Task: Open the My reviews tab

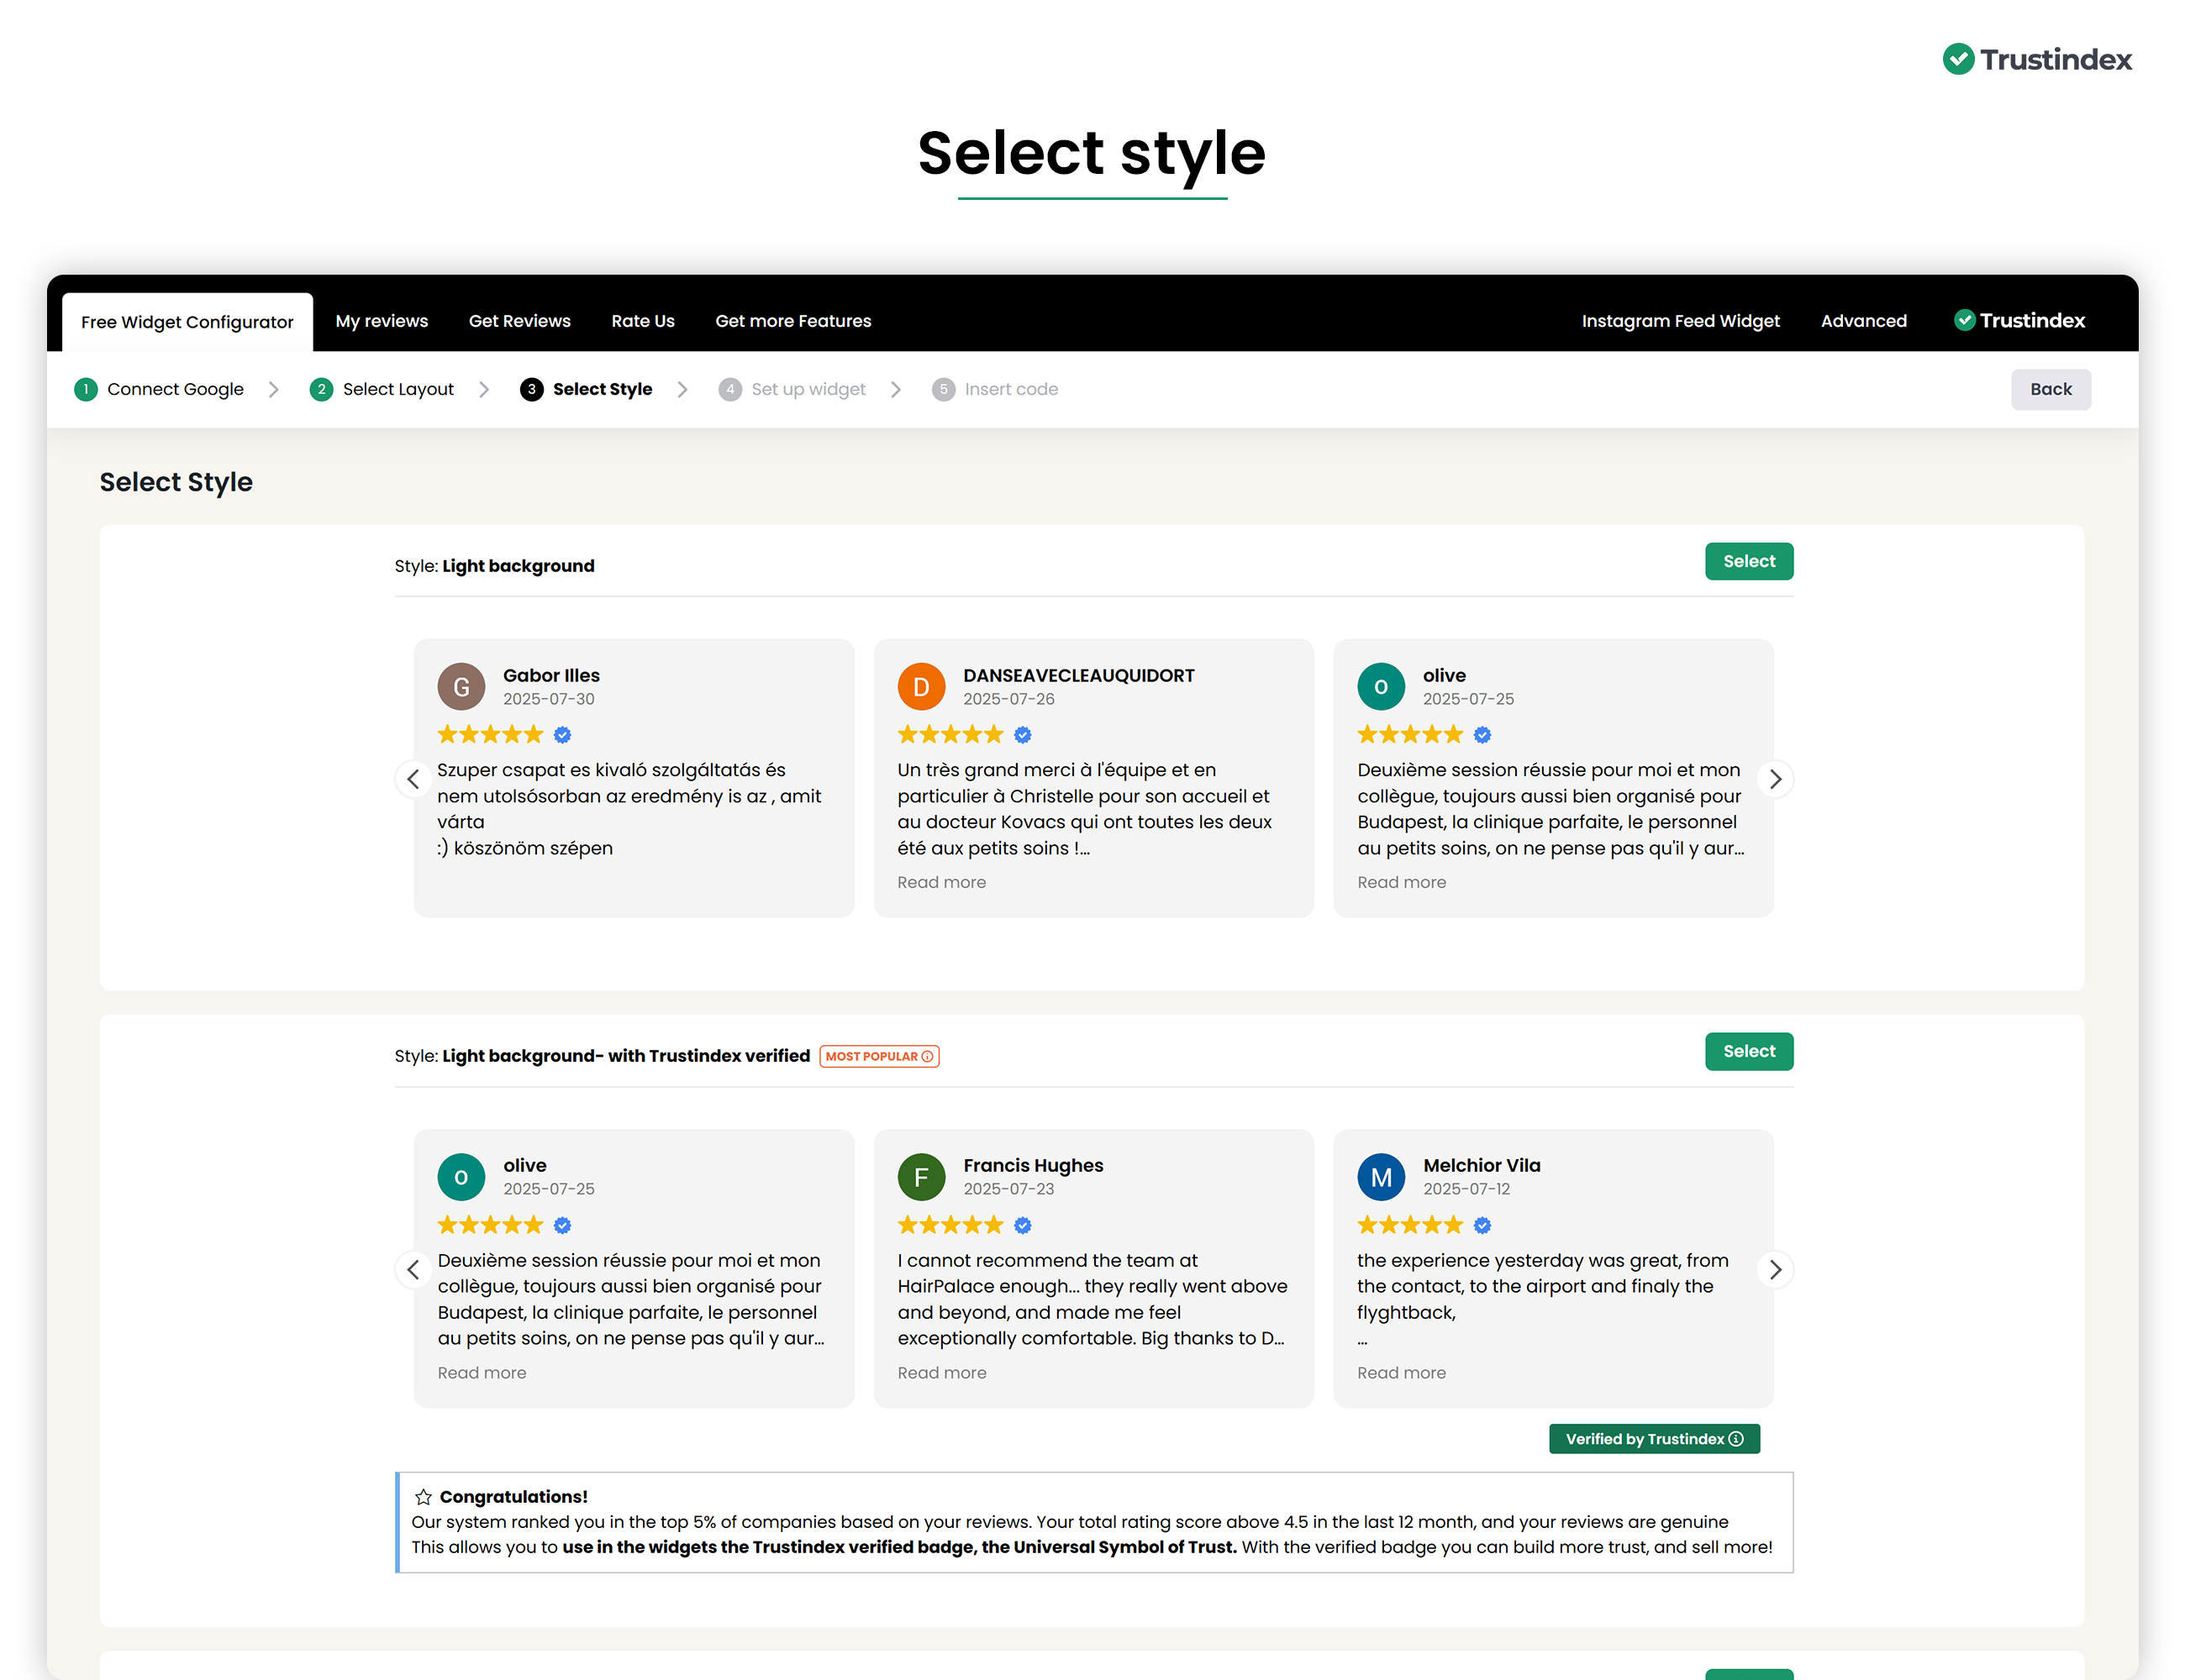Action: point(382,321)
